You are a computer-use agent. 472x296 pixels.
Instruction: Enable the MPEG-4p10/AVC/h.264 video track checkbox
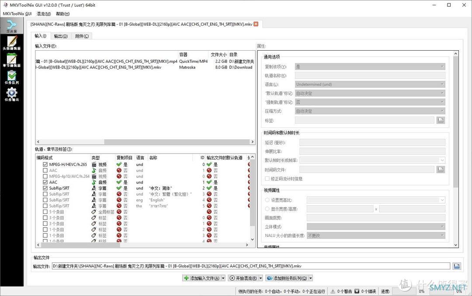pos(45,176)
